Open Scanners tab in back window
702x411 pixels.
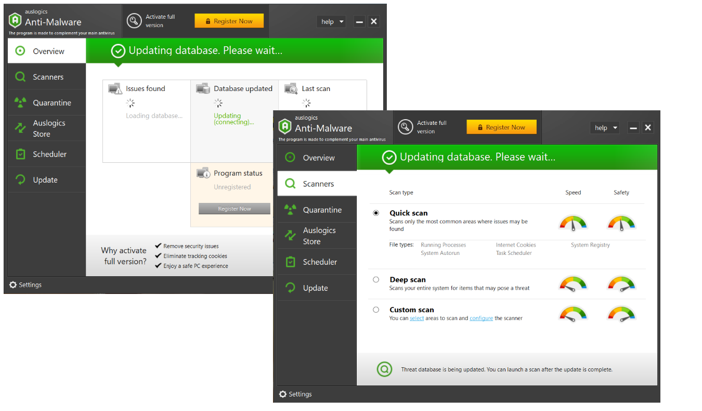coord(47,77)
